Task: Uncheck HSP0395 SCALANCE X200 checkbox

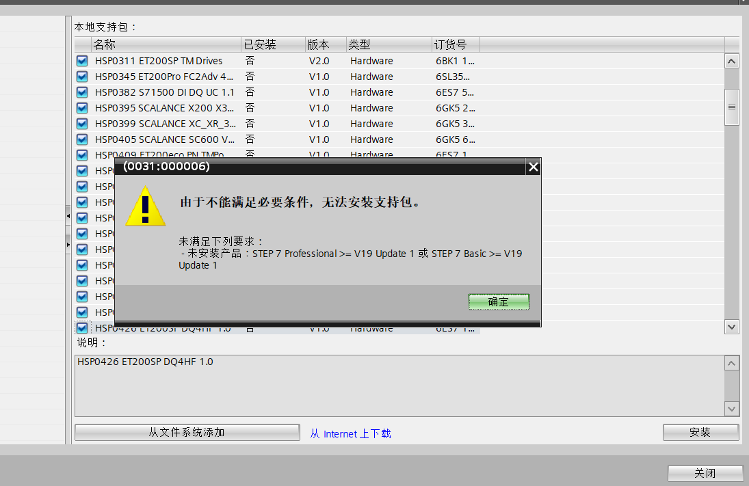Action: (82, 109)
